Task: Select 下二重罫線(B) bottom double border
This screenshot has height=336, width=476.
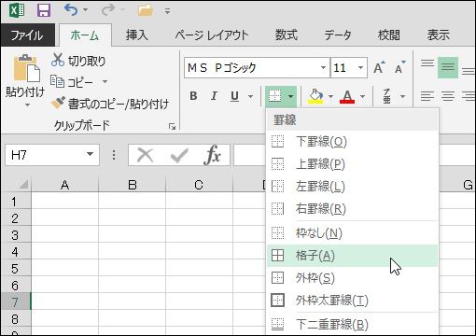Action: pos(352,324)
